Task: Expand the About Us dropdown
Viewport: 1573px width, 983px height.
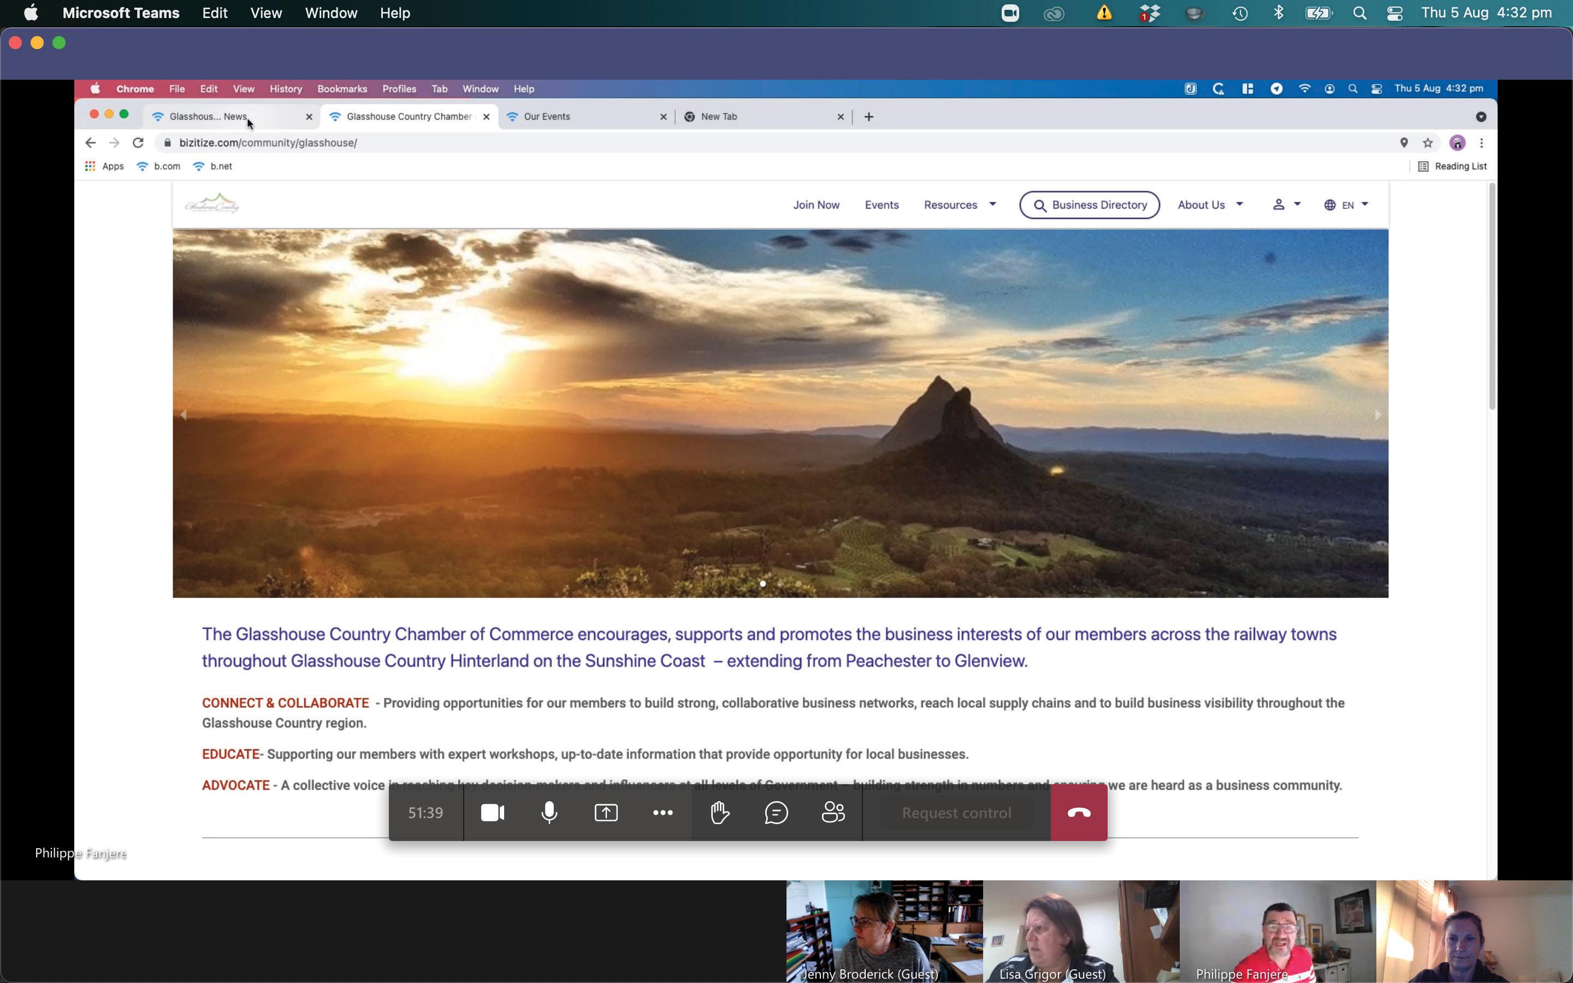Action: (1210, 205)
